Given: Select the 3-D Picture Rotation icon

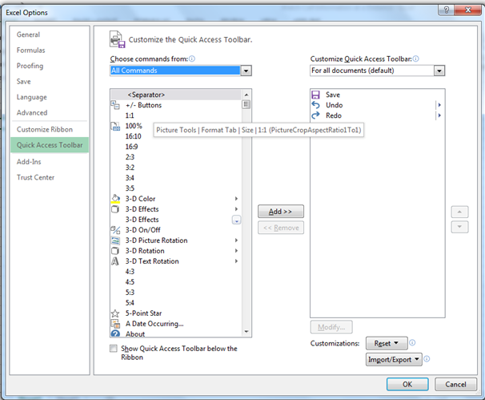Looking at the screenshot, I should 115,240.
